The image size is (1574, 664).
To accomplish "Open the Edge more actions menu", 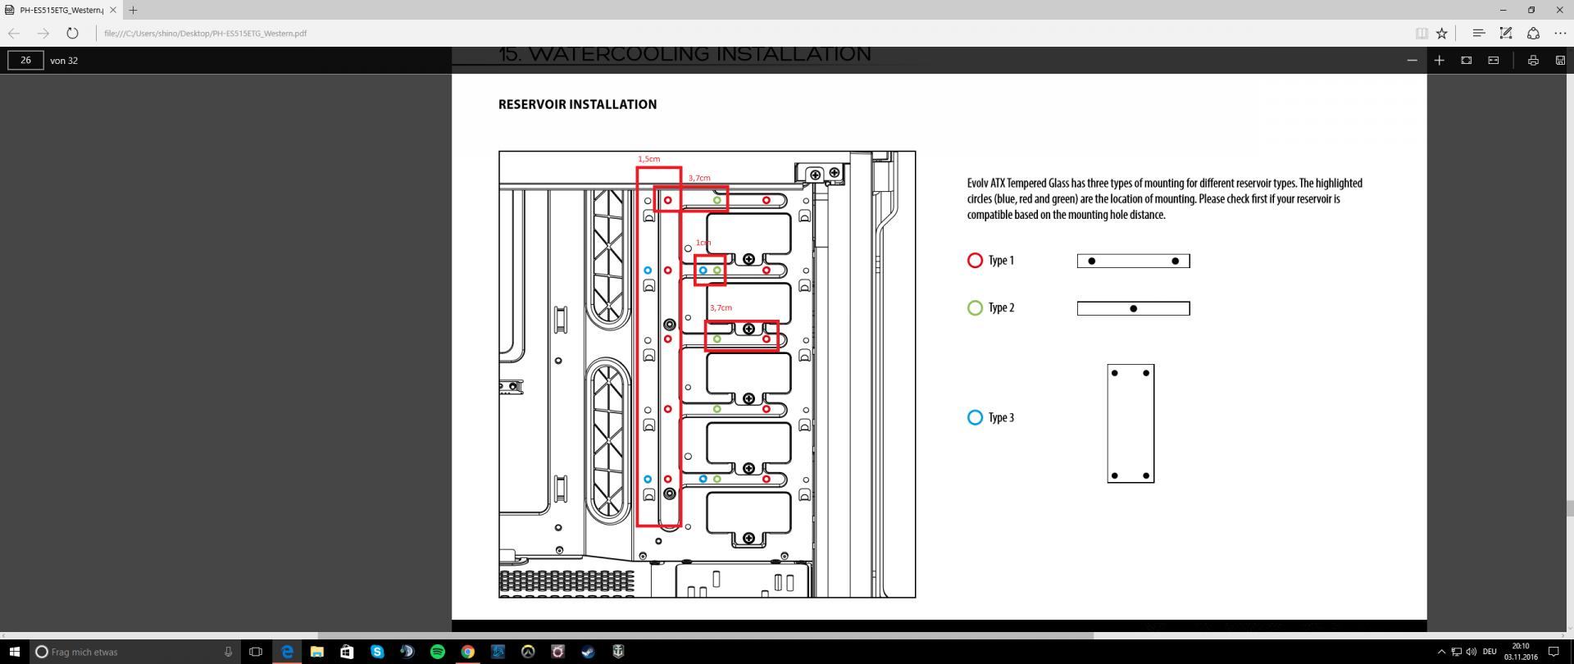I will tap(1560, 34).
